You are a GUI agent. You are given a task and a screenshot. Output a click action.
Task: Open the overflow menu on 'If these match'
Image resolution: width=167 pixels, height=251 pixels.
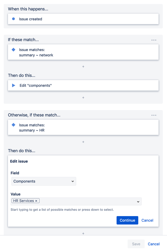coord(154,40)
